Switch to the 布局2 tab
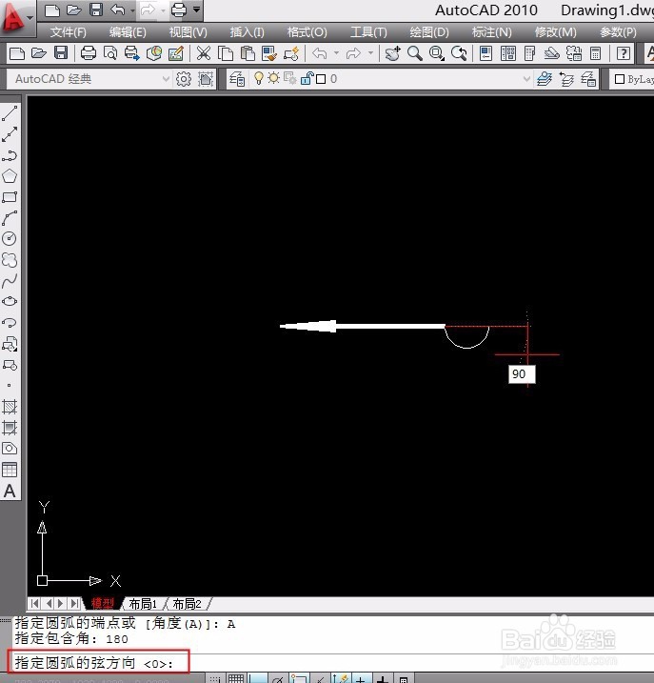 coord(188,604)
